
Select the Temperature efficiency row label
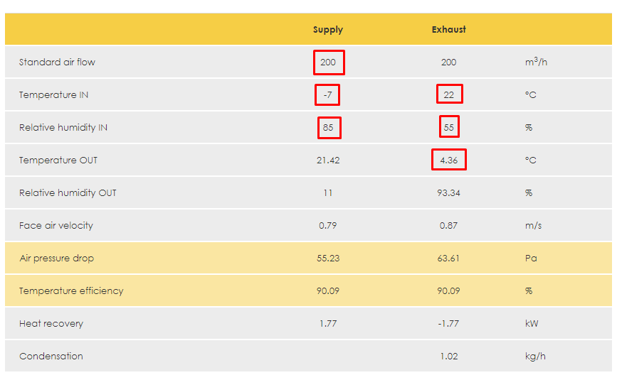coord(71,291)
